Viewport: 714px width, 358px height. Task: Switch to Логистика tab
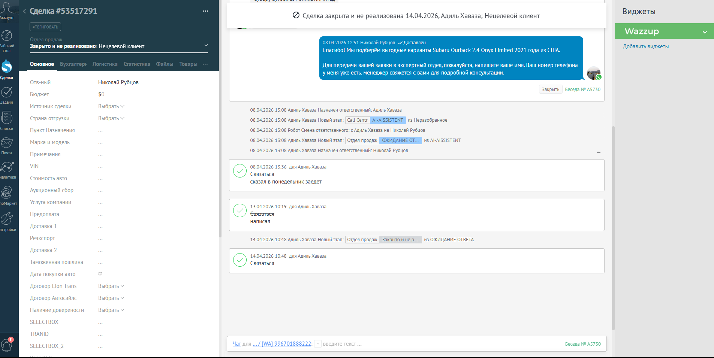105,64
